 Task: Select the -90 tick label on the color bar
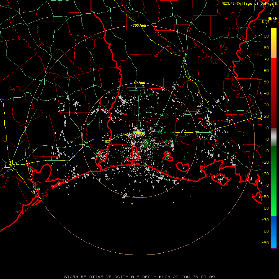(x=265, y=243)
